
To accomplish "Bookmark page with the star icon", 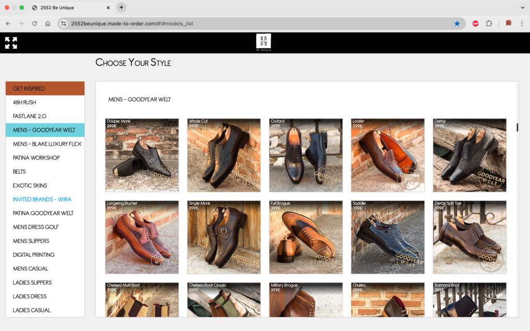I will pyautogui.click(x=457, y=23).
